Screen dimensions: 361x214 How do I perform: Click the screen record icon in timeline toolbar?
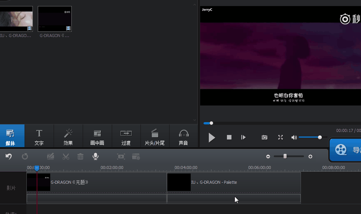[x=121, y=157]
